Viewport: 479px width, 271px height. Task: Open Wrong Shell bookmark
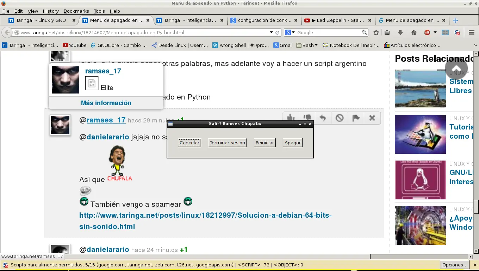tap(241, 45)
